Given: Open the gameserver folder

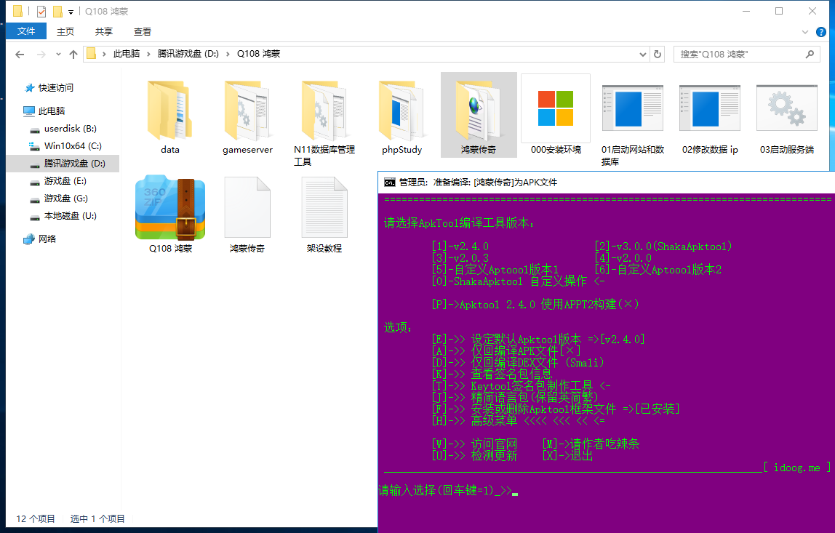Looking at the screenshot, I should 247,118.
